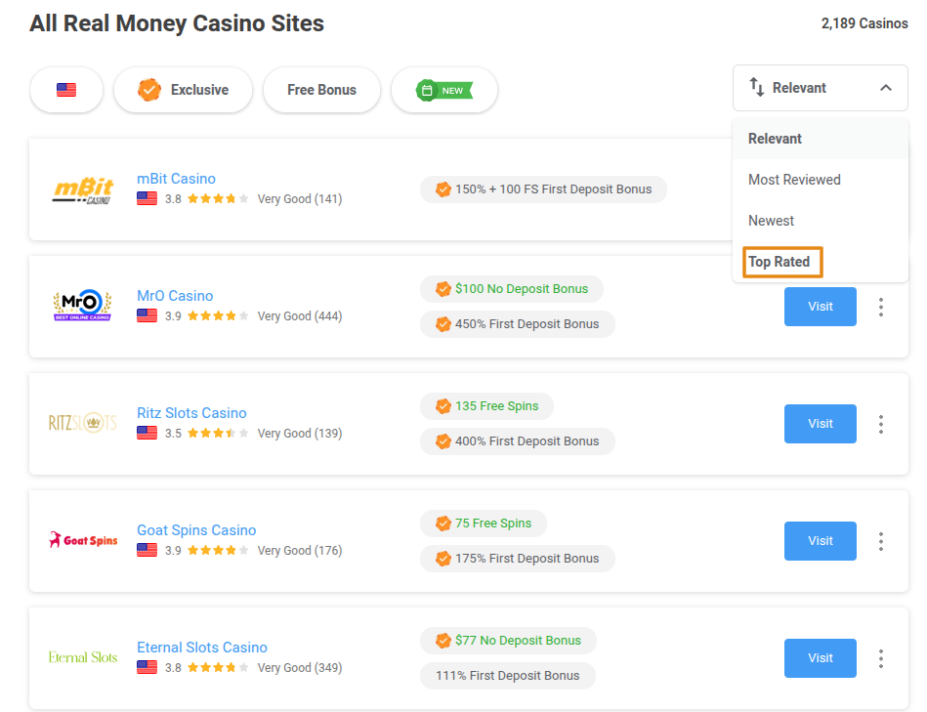Click the Goat Spins logo
The image size is (927, 712).
coord(83,538)
